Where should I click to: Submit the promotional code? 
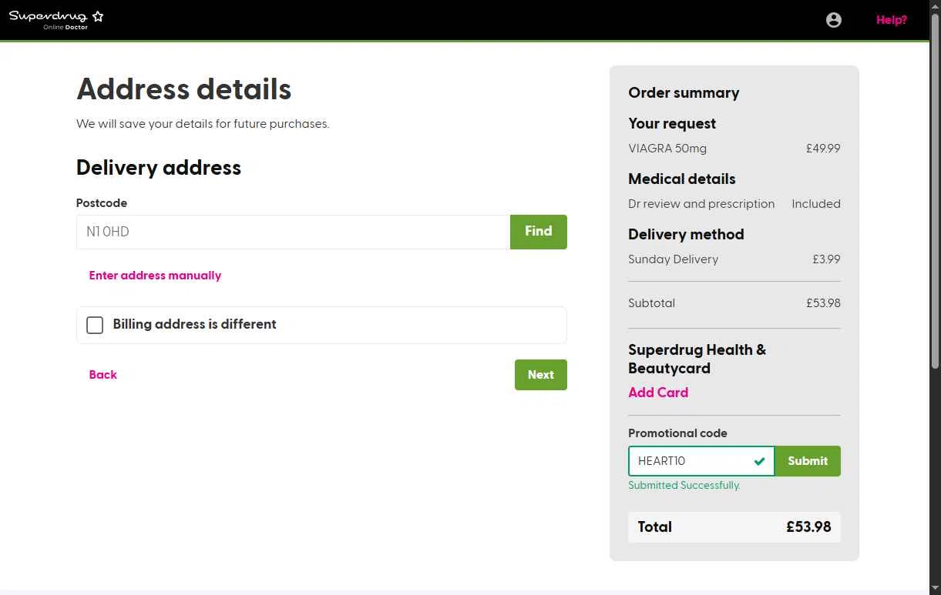(808, 461)
